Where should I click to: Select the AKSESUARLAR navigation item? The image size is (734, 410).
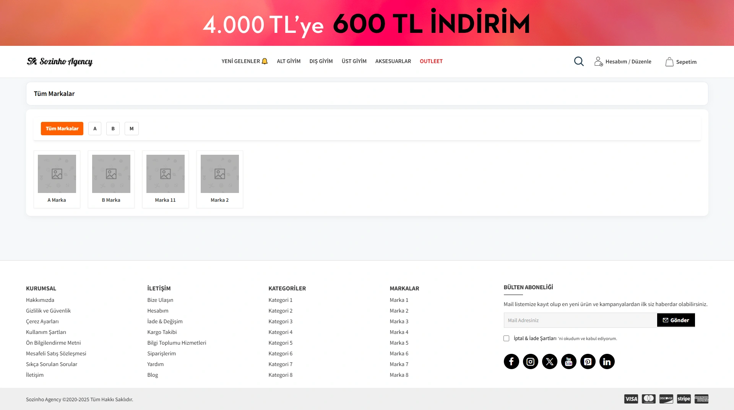coord(393,61)
